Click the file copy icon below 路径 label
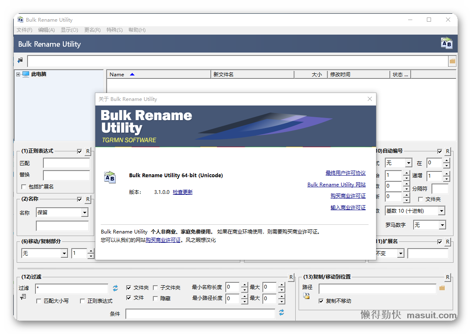The width and height of the screenshot is (471, 334). tap(306, 296)
